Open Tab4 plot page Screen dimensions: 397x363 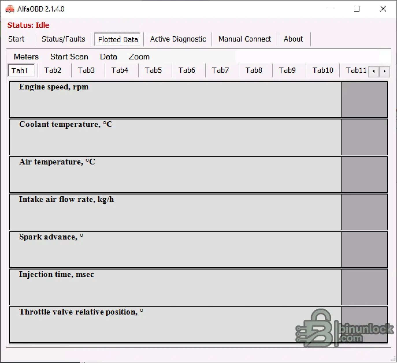coord(120,70)
